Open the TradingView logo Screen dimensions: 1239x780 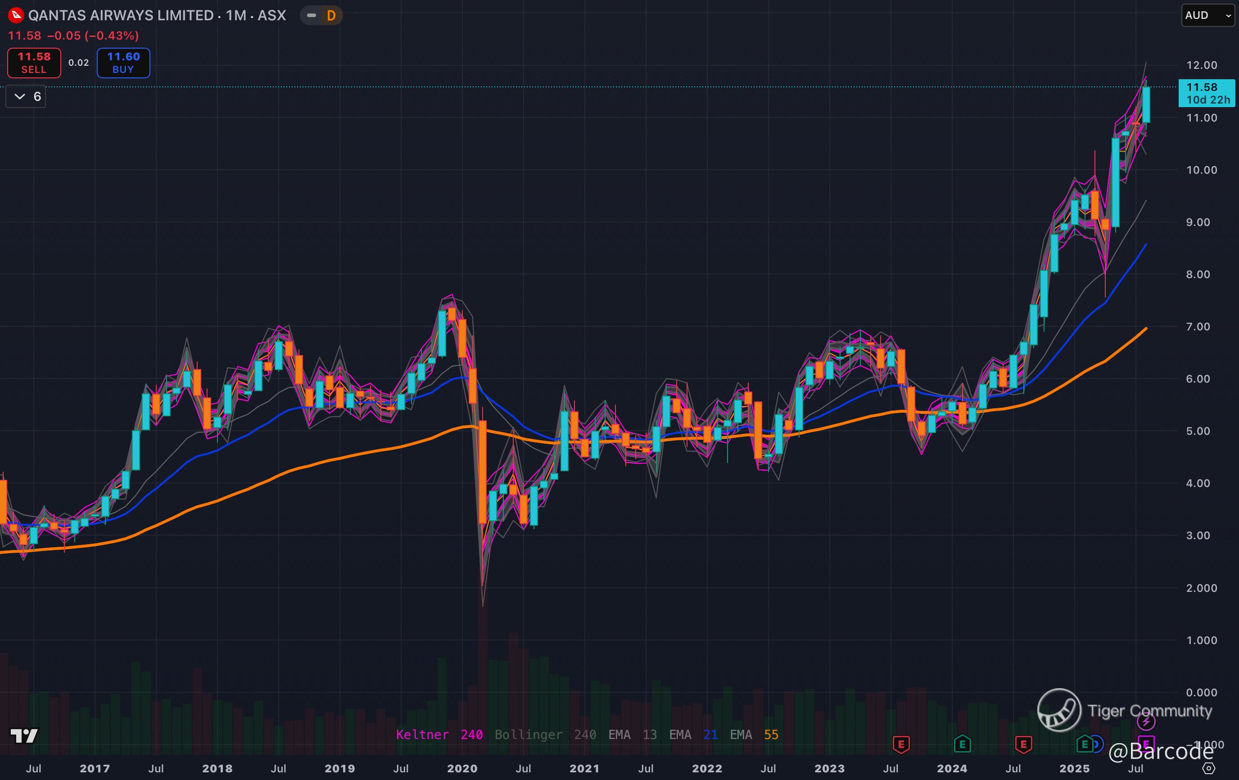pos(24,736)
